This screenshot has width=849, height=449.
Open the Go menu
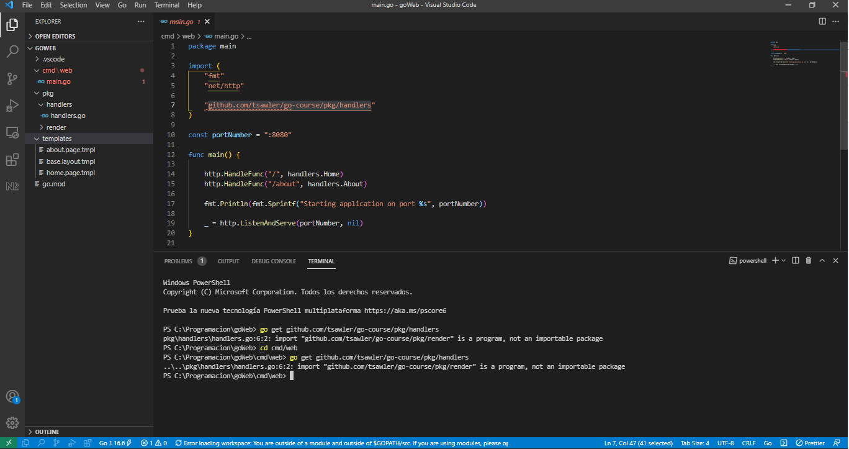[x=122, y=5]
